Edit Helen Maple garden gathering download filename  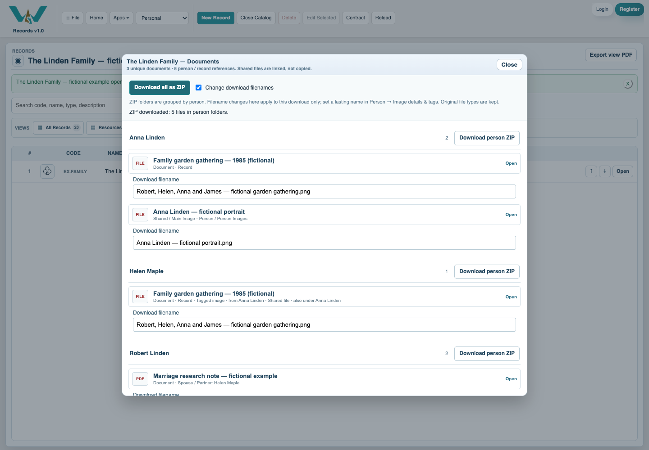tap(324, 325)
